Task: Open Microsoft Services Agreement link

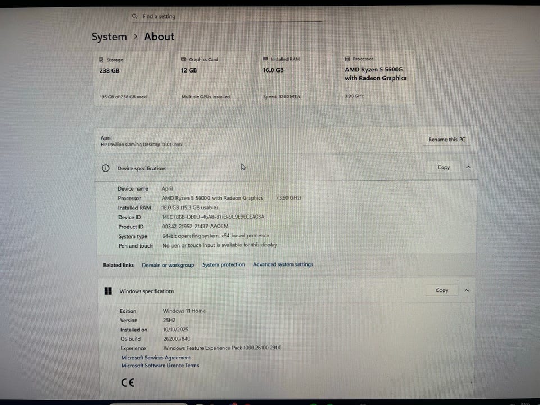Action: pyautogui.click(x=156, y=358)
